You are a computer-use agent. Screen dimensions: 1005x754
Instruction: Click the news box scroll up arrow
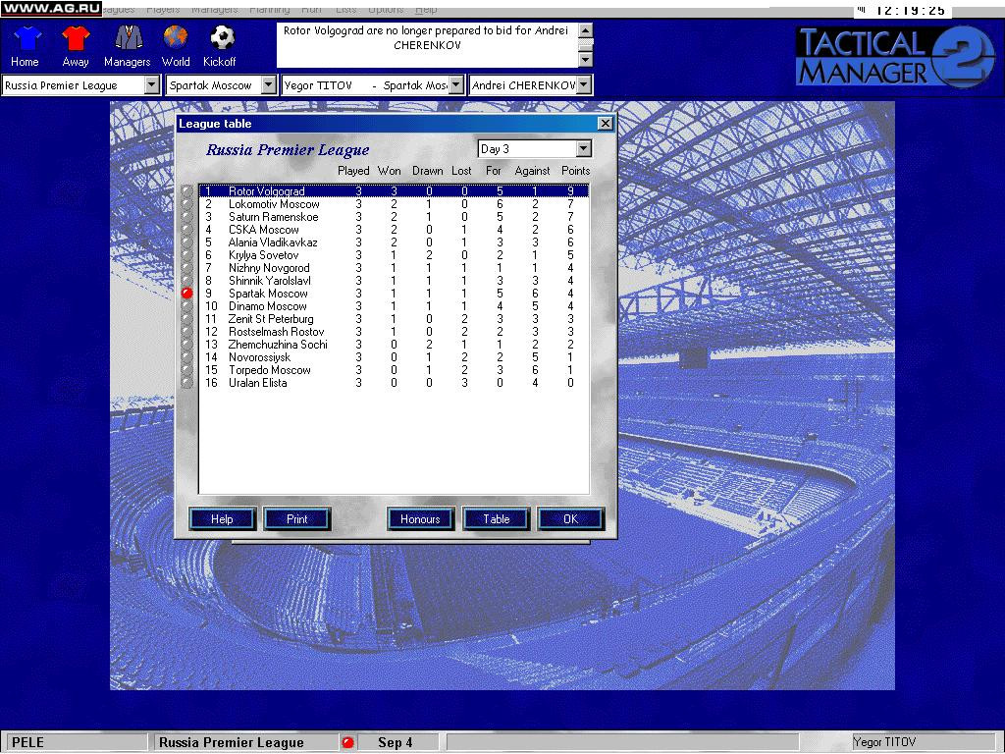[586, 30]
